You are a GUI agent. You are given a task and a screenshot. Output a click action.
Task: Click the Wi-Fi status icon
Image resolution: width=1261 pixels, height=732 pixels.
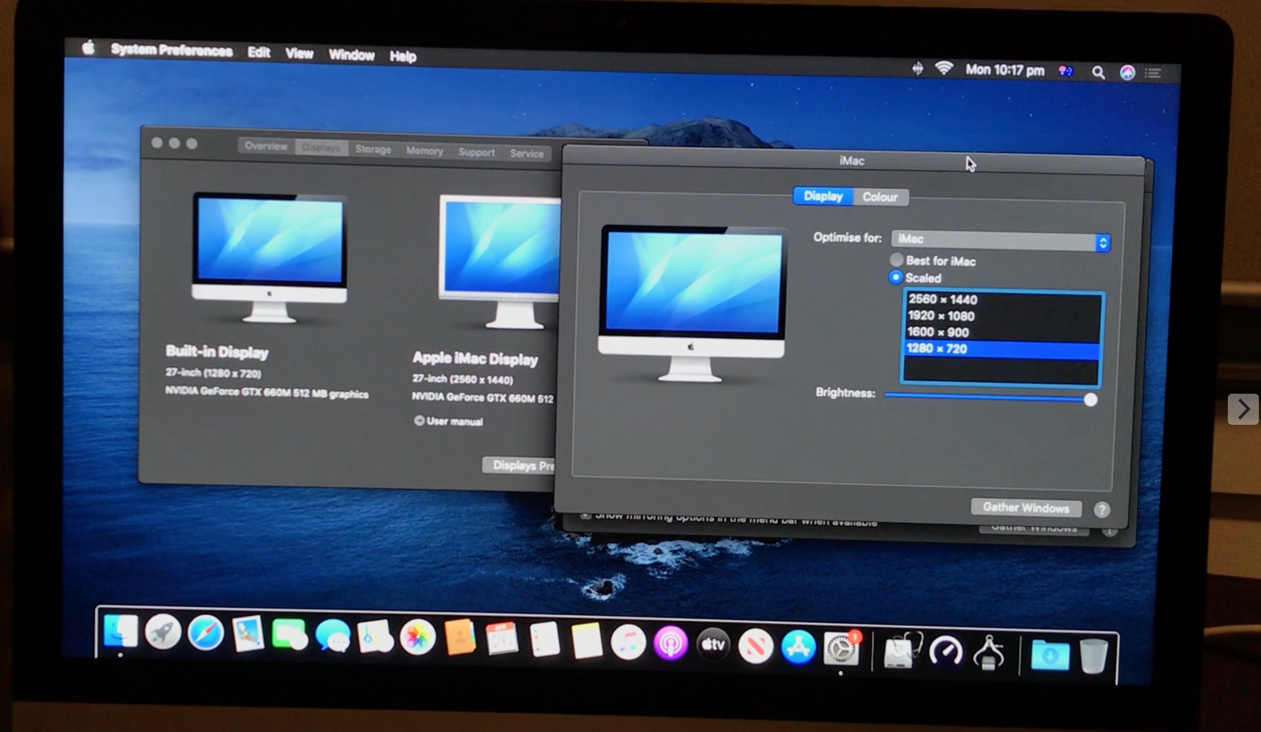pos(944,68)
